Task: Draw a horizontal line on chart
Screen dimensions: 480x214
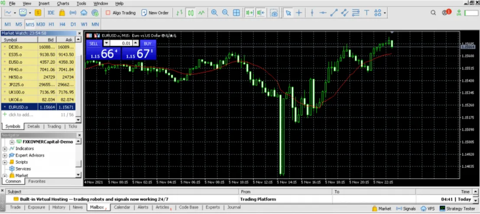Action: pyautogui.click(x=323, y=13)
